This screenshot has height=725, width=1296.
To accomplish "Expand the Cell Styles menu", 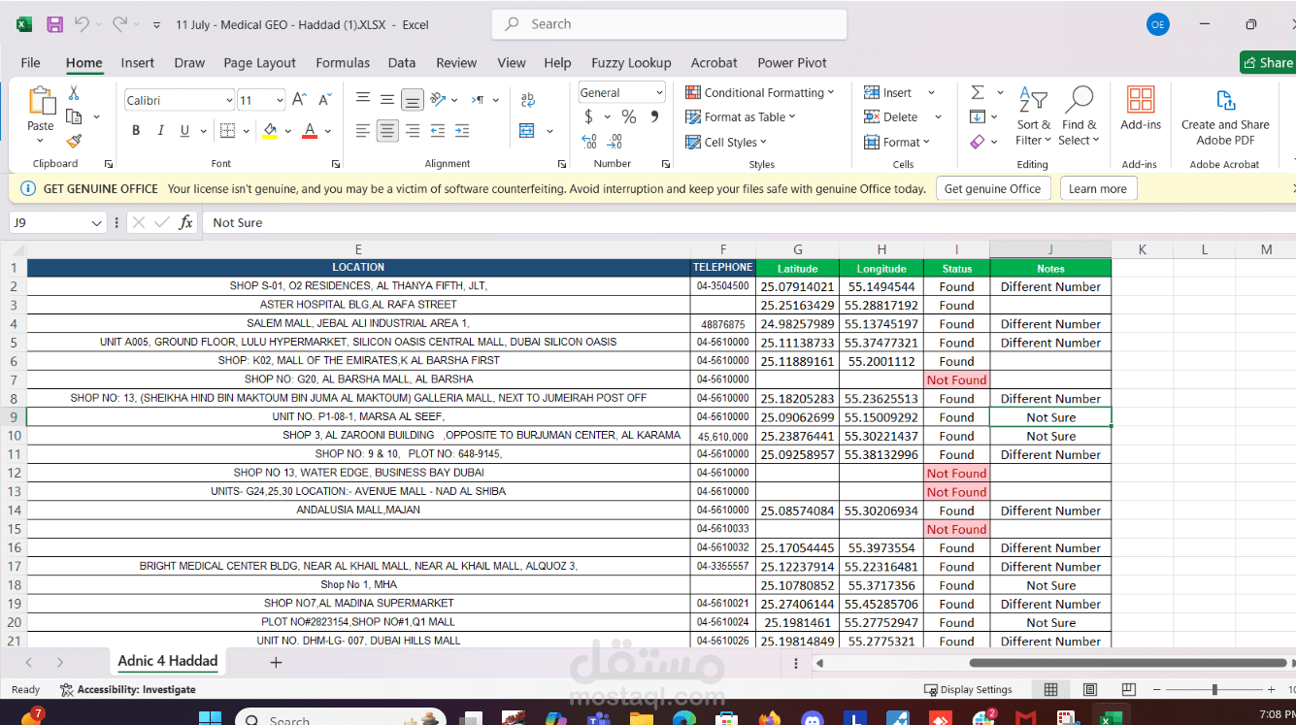I will [726, 142].
